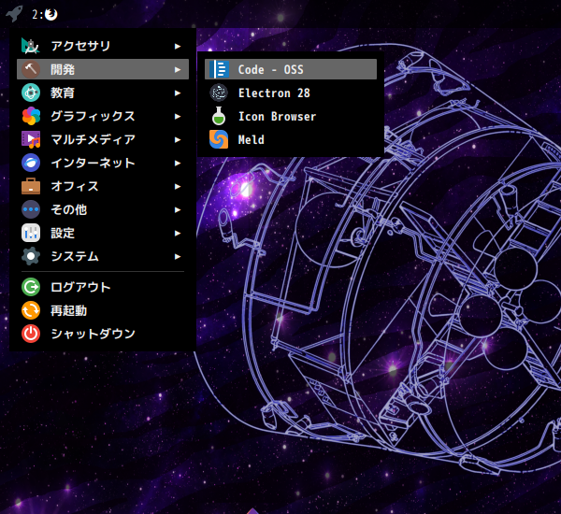
Task: Click the three-dot その他 icon
Action: (x=31, y=209)
